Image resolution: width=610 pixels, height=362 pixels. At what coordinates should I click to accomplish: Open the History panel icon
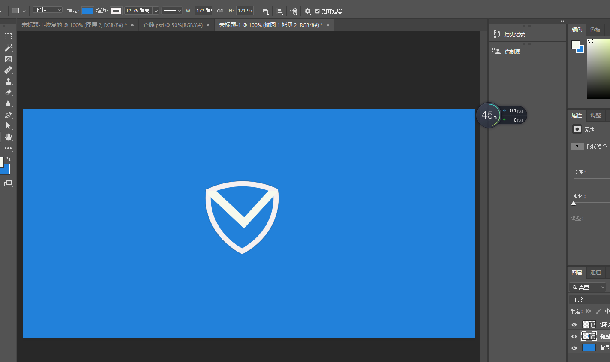(x=497, y=34)
